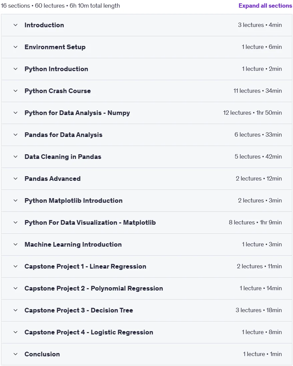Expand the Introduction section chevron
The height and width of the screenshot is (366, 293).
(x=15, y=25)
